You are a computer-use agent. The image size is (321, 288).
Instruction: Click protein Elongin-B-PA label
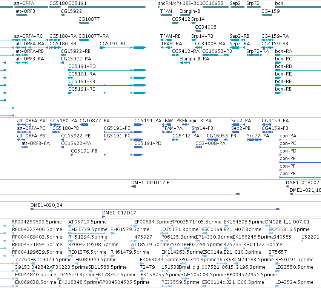[197, 121]
